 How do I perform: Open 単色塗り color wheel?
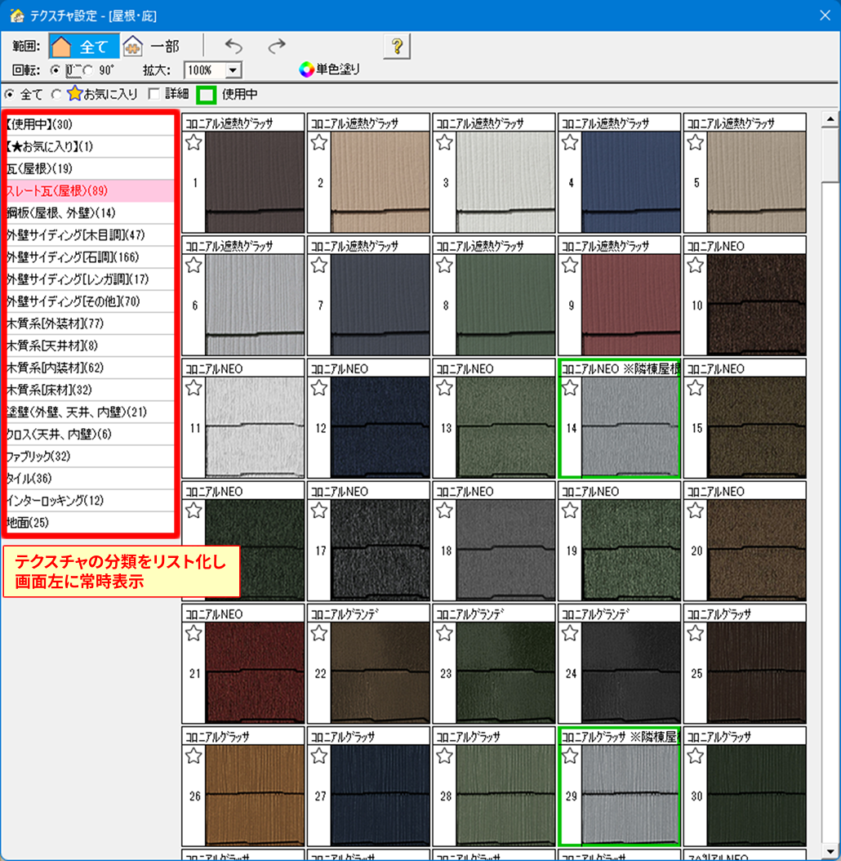(x=329, y=69)
